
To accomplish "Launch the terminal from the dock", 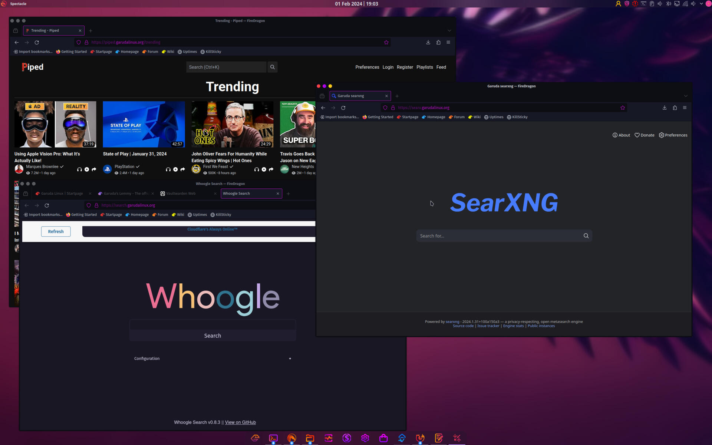I will (273, 438).
